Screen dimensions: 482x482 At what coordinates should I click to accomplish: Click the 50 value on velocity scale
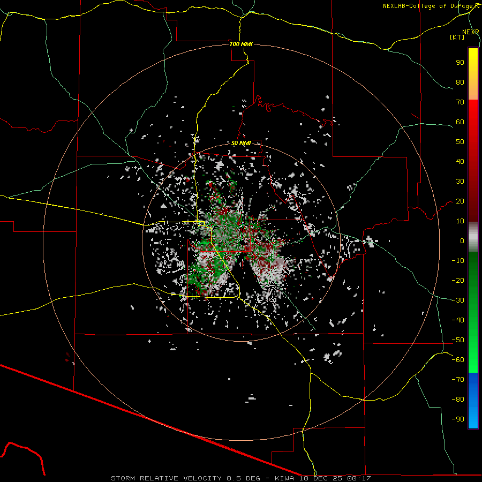pos(460,142)
